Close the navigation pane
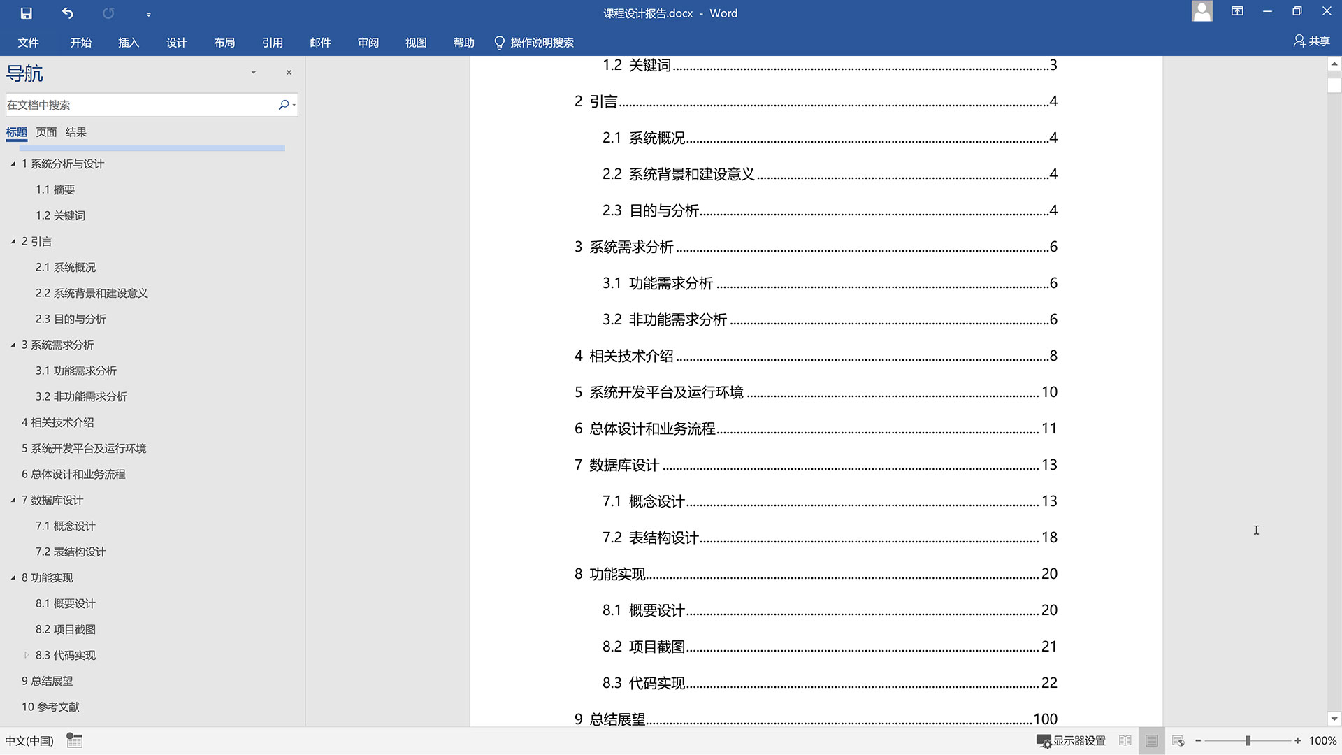1342x755 pixels. click(289, 72)
